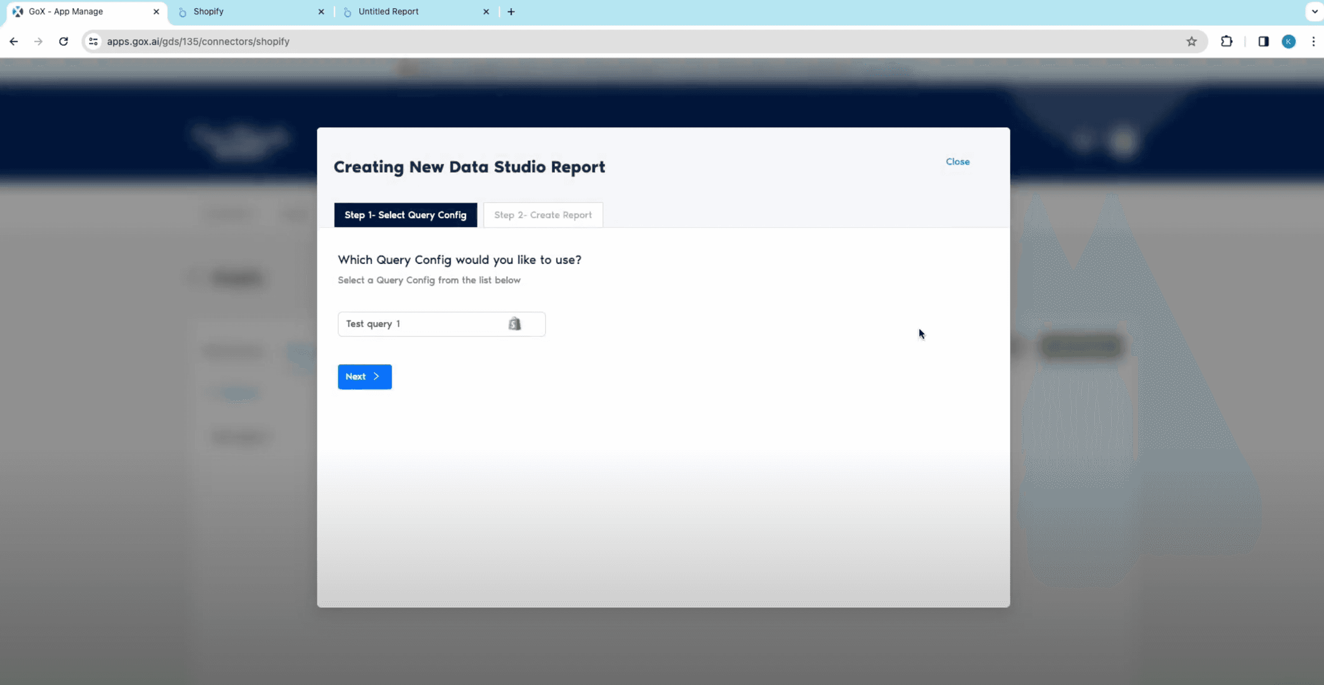
Task: Bookmark page with star icon
Action: pyautogui.click(x=1191, y=42)
